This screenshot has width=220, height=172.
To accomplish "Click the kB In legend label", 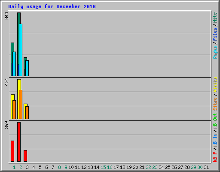I will point(215,140).
